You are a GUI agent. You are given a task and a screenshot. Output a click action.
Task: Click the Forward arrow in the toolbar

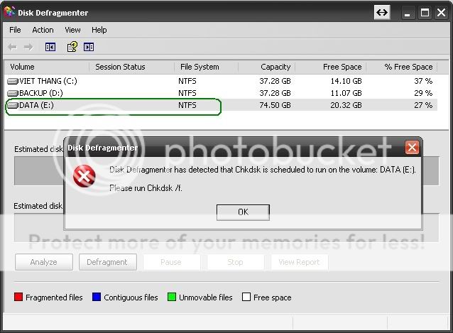(x=28, y=47)
